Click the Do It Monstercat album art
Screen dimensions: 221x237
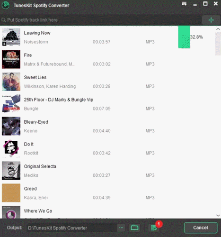(x=11, y=148)
